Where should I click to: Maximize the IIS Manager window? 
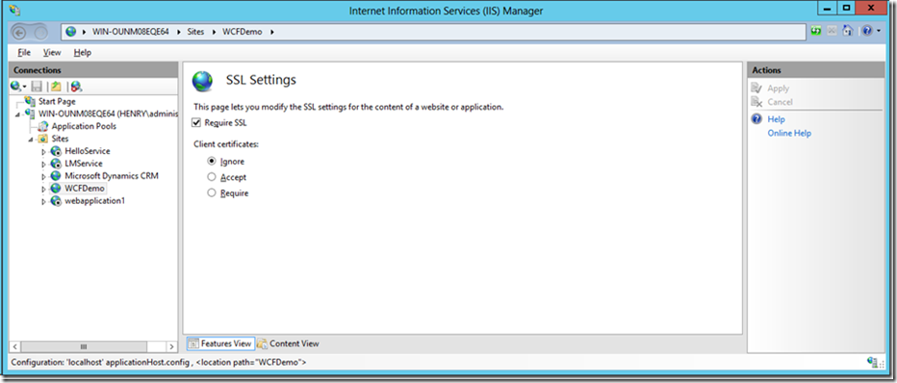(x=847, y=8)
